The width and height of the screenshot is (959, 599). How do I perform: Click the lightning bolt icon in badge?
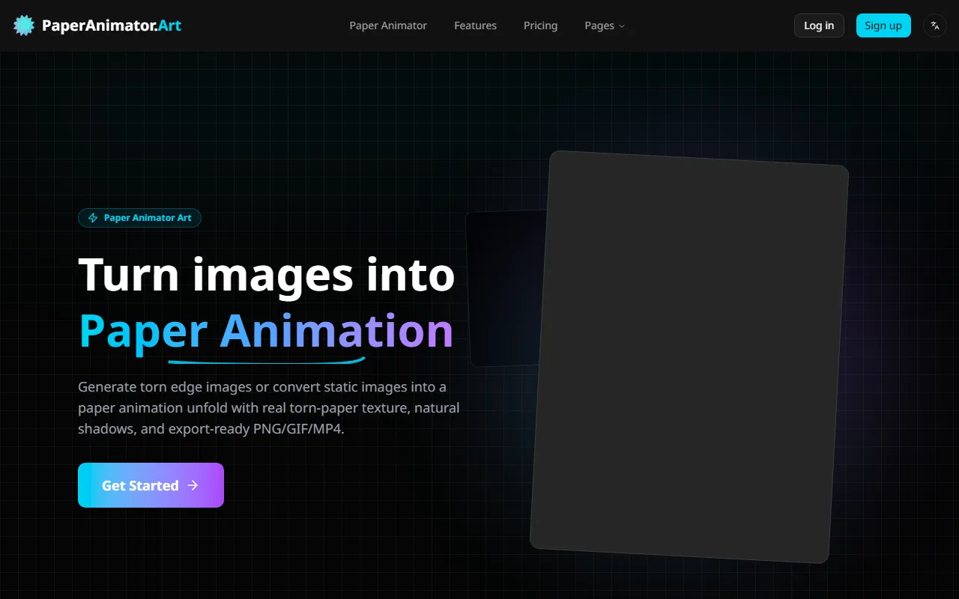pyautogui.click(x=93, y=218)
